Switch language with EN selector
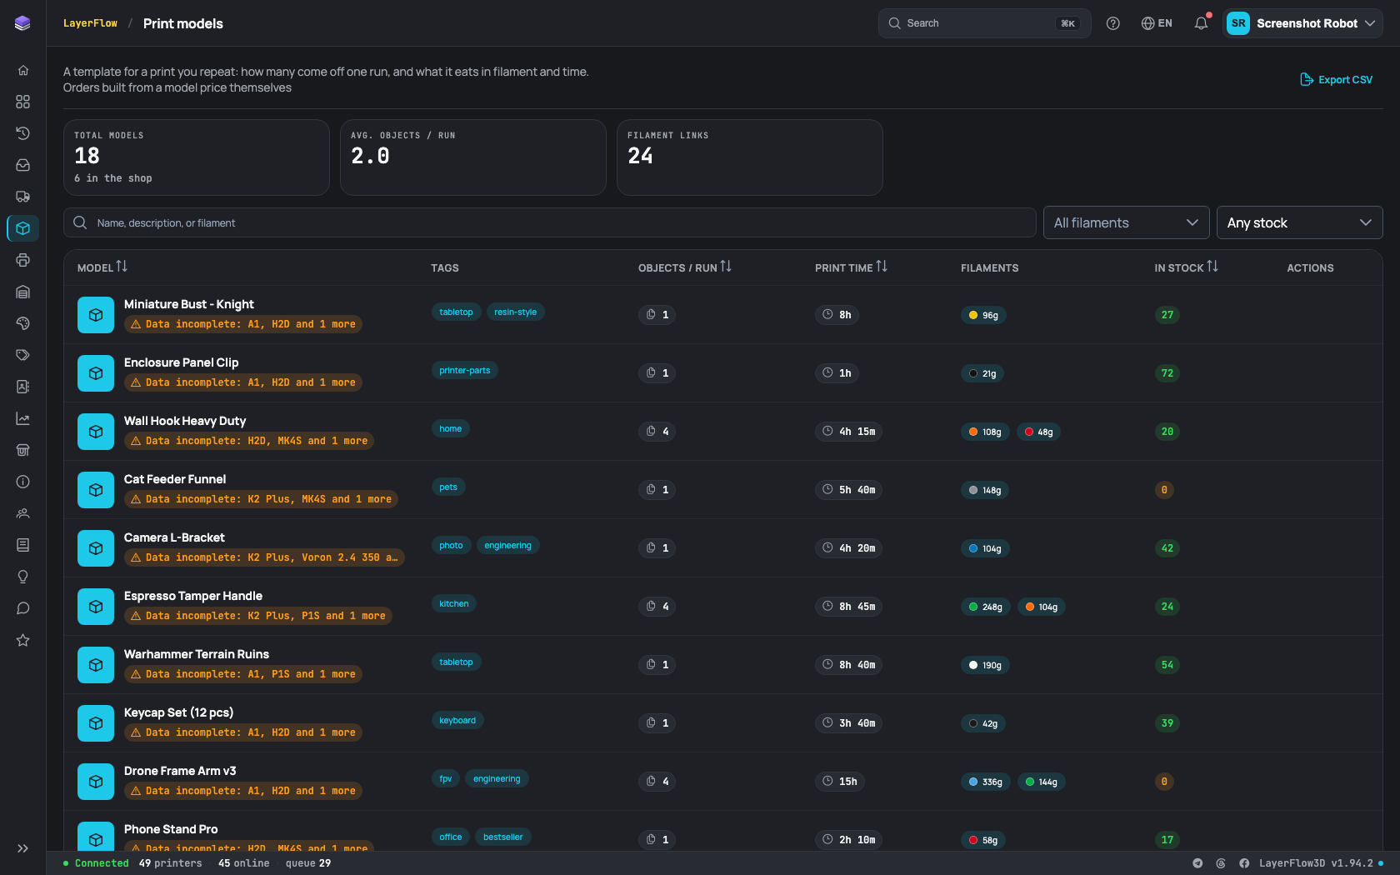 [1157, 23]
